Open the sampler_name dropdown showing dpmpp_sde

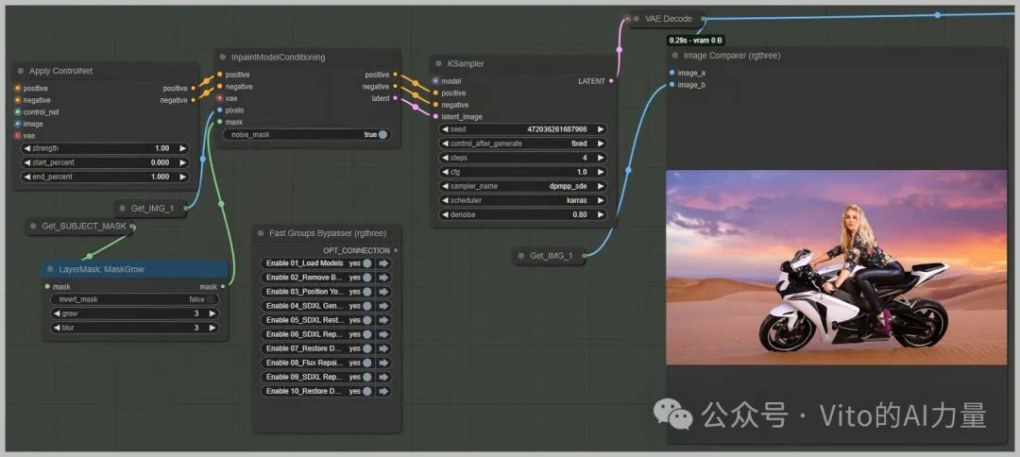522,186
